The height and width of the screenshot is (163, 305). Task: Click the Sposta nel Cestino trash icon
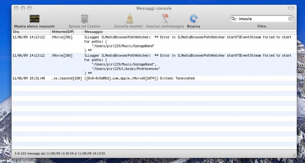(x=84, y=19)
